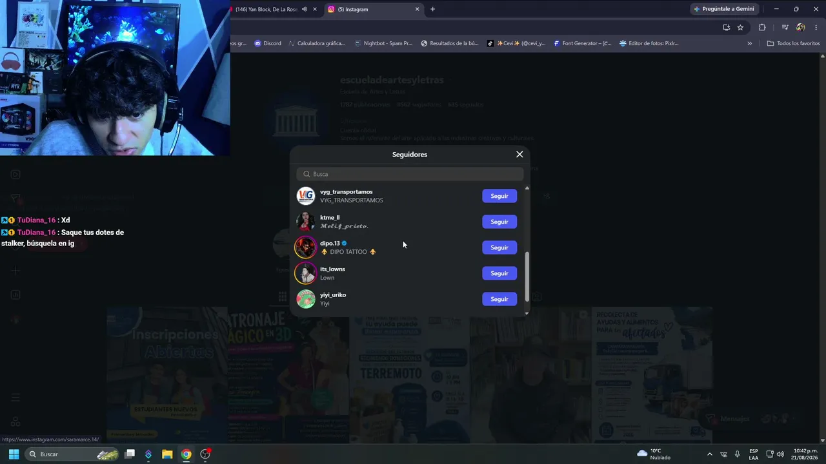
Task: Focus the Busca search field in Seguidores
Action: coord(410,174)
